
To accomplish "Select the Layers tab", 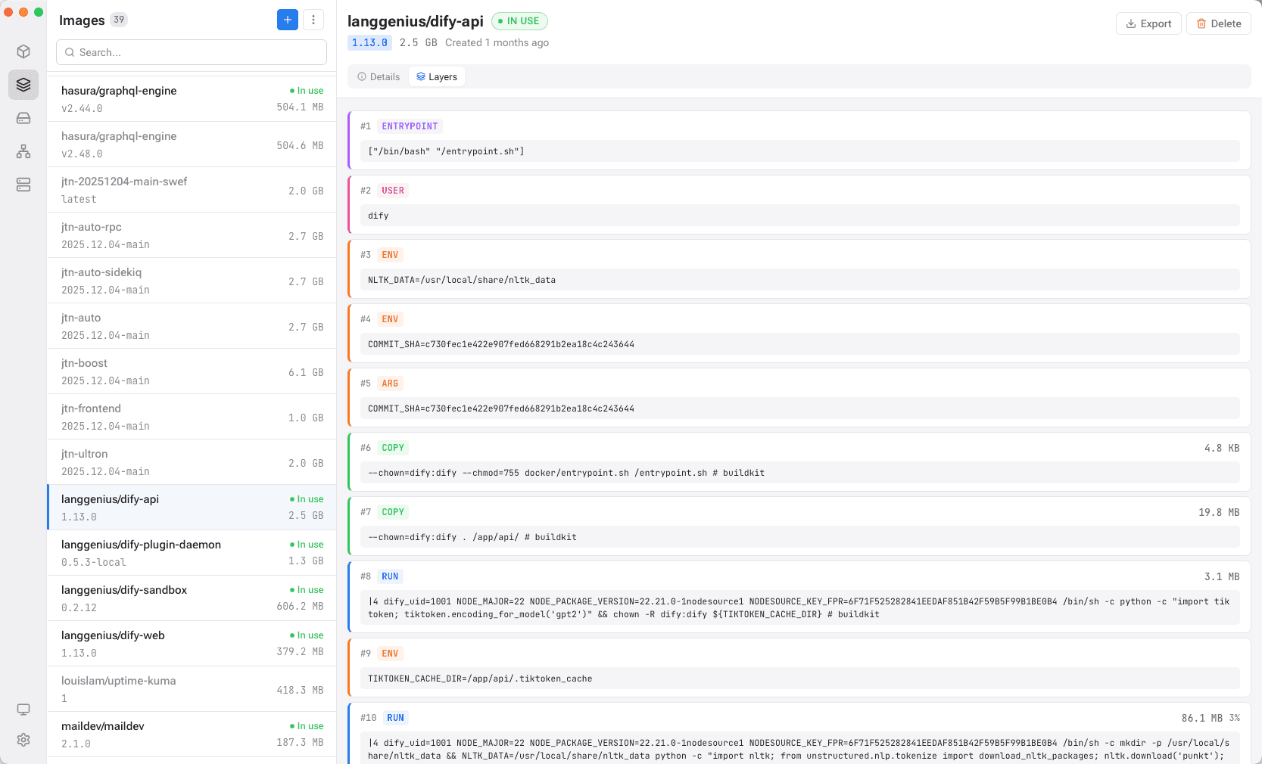I will click(437, 76).
